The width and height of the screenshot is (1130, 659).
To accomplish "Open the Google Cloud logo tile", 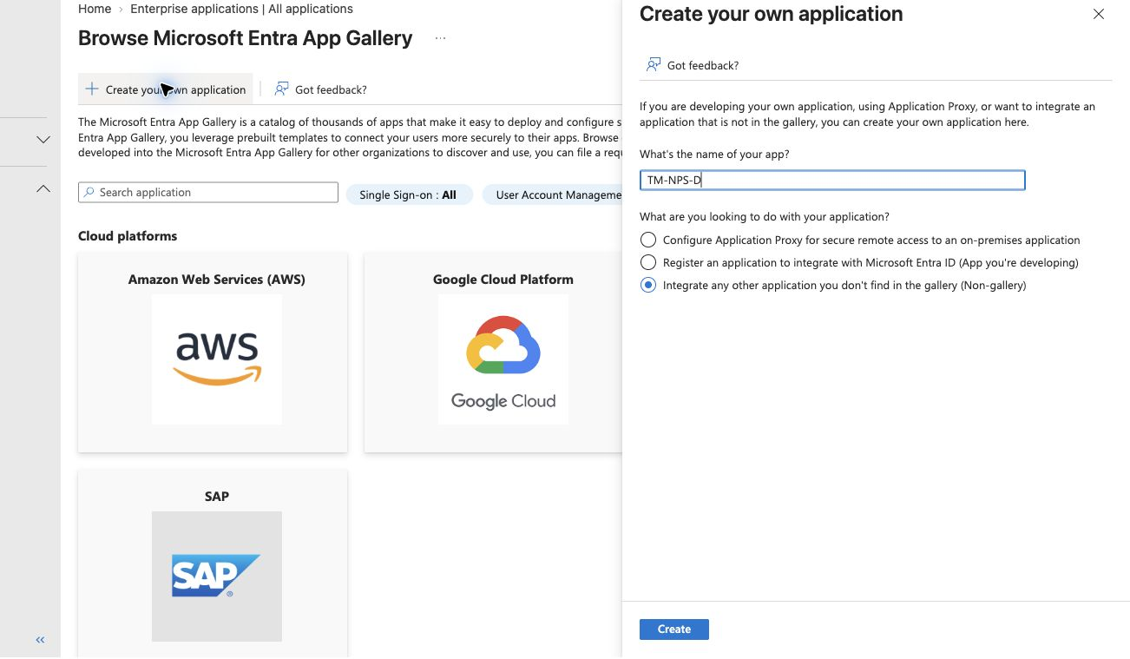I will (x=503, y=359).
